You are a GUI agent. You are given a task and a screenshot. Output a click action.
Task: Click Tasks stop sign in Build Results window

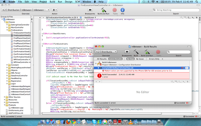pyautogui.click(x=158, y=52)
